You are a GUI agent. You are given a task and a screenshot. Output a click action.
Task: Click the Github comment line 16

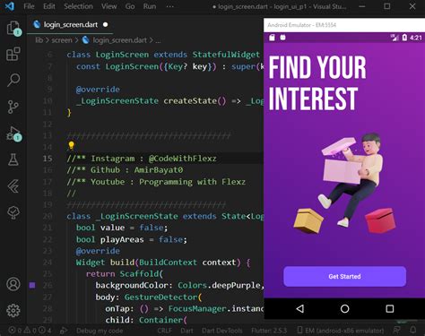click(x=125, y=170)
